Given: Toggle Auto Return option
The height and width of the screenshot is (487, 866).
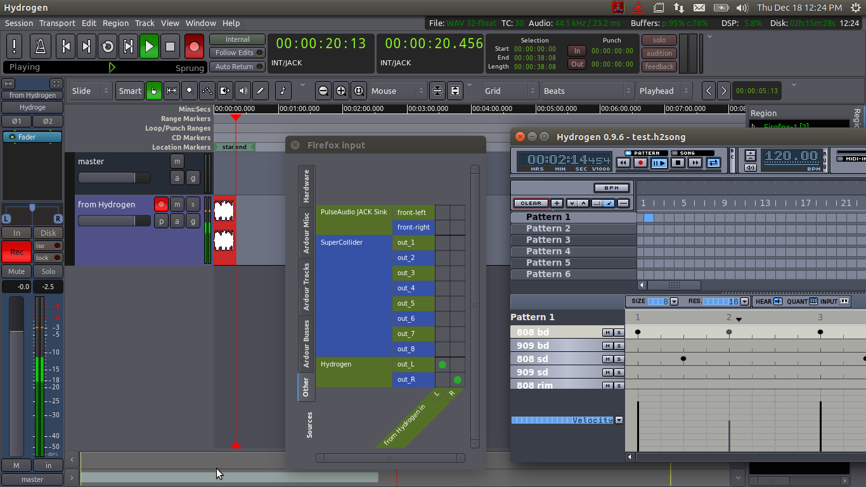Looking at the screenshot, I should [x=237, y=67].
